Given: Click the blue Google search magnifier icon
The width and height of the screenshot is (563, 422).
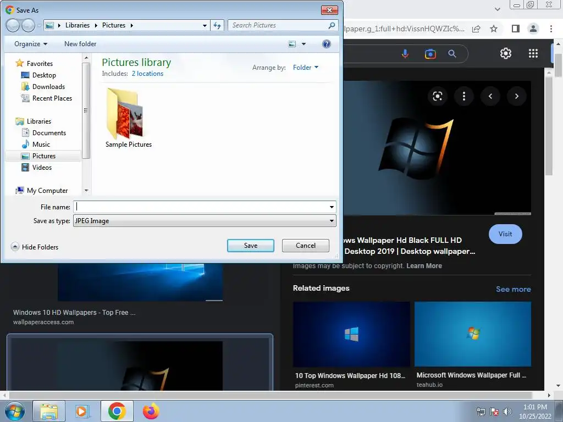Looking at the screenshot, I should tap(452, 54).
